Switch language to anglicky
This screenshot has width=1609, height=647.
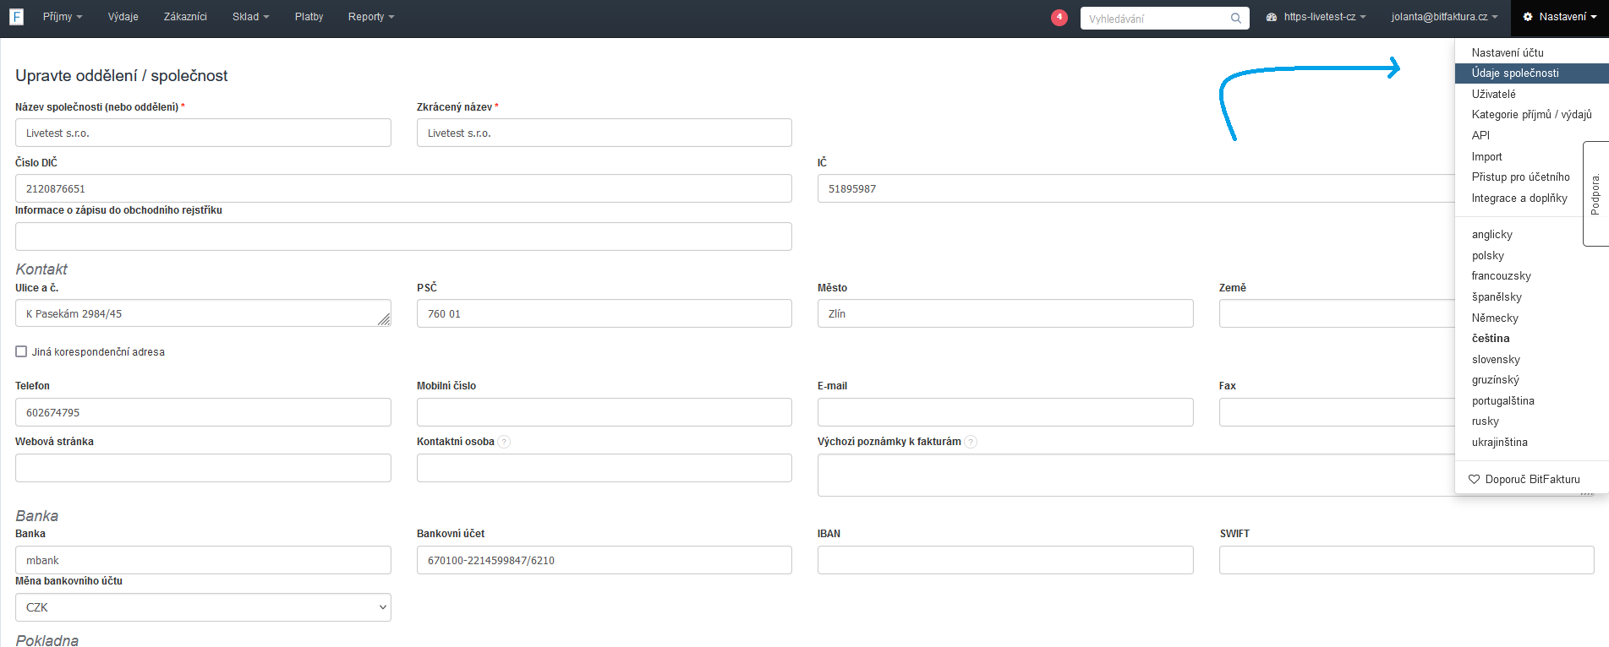tap(1491, 235)
